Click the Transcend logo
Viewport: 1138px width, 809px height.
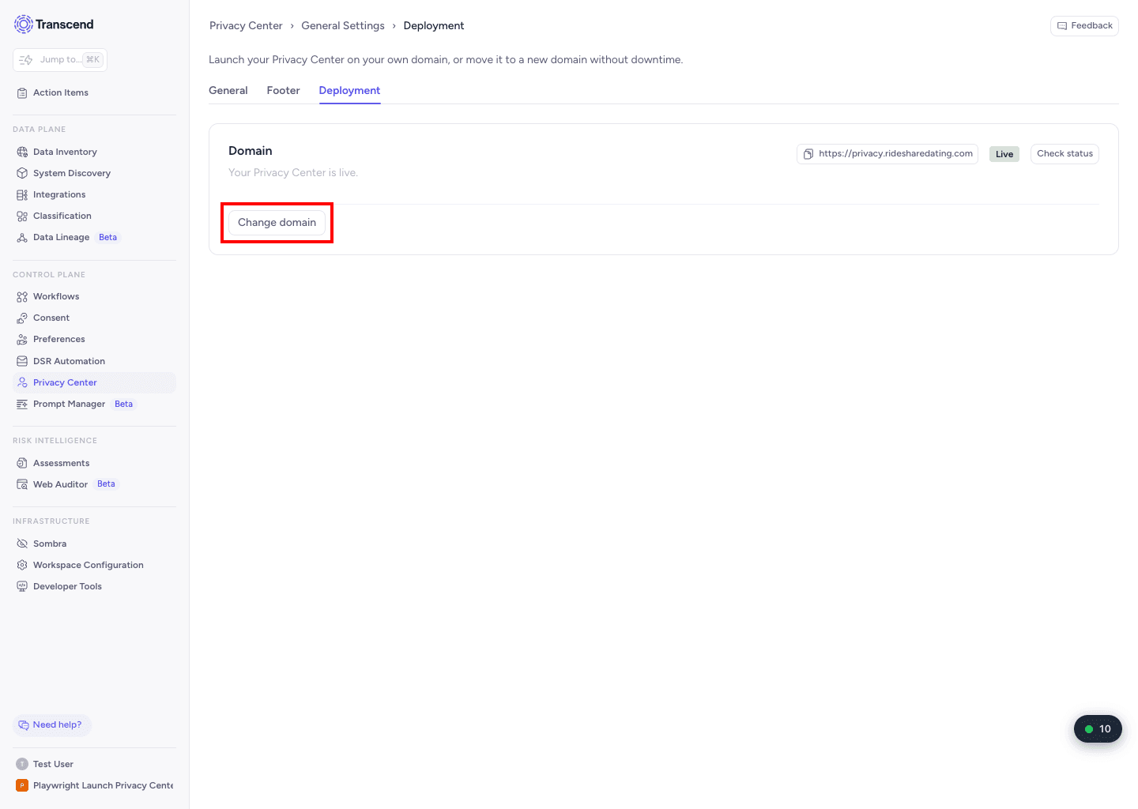pos(54,24)
